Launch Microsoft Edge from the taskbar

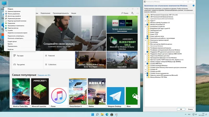click(x=107, y=114)
